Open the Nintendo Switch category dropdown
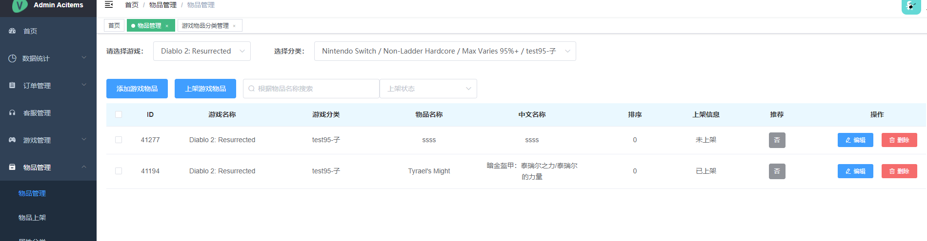This screenshot has height=241, width=927. point(444,51)
